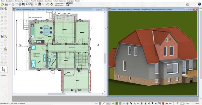Click the crossed tools icon

point(48,4)
